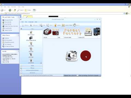Collapse the Details panel
This screenshot has width=131, height=98.
tap(19, 51)
